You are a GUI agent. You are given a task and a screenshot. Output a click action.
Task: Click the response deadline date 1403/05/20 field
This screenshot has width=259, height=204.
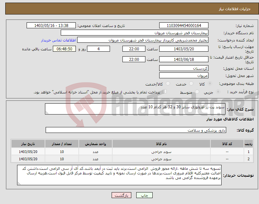point(184,49)
